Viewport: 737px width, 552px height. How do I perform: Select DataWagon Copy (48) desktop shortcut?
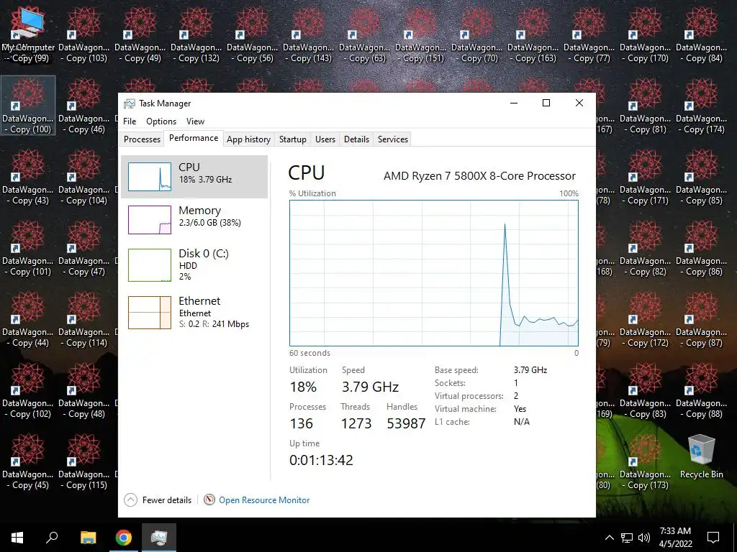(84, 390)
